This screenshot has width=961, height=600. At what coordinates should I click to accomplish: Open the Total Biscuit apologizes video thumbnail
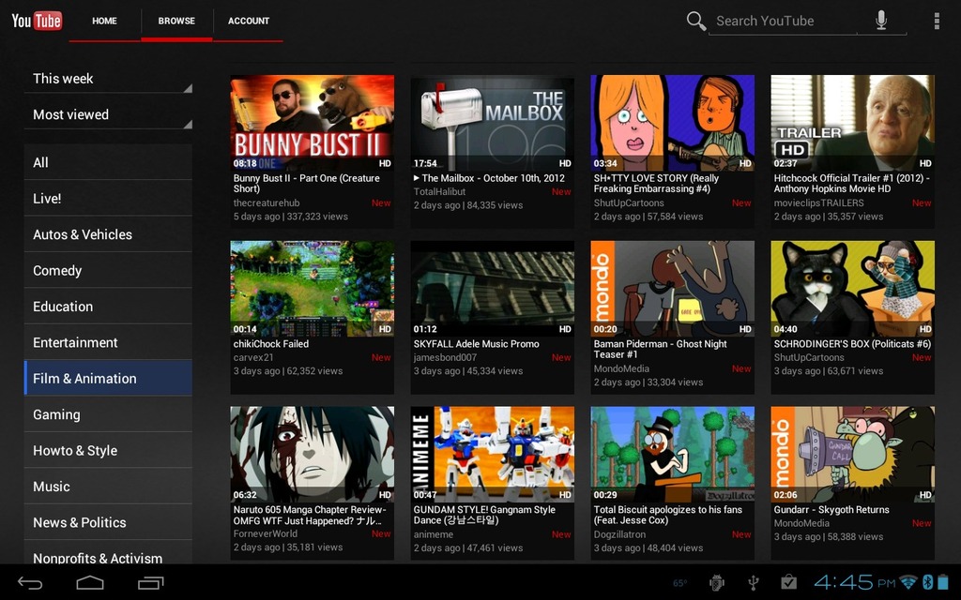(x=672, y=455)
